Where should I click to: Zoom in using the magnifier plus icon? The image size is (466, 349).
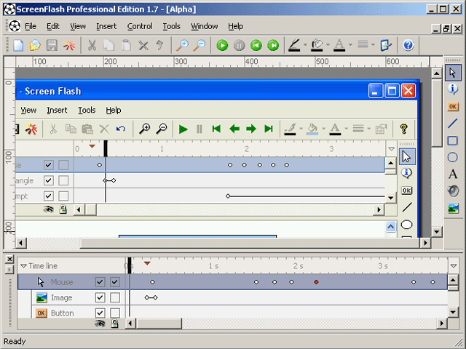pyautogui.click(x=182, y=45)
